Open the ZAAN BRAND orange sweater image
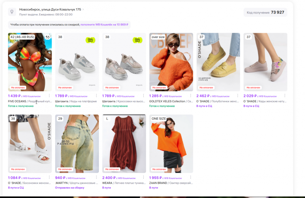The image size is (305, 198). [171, 144]
